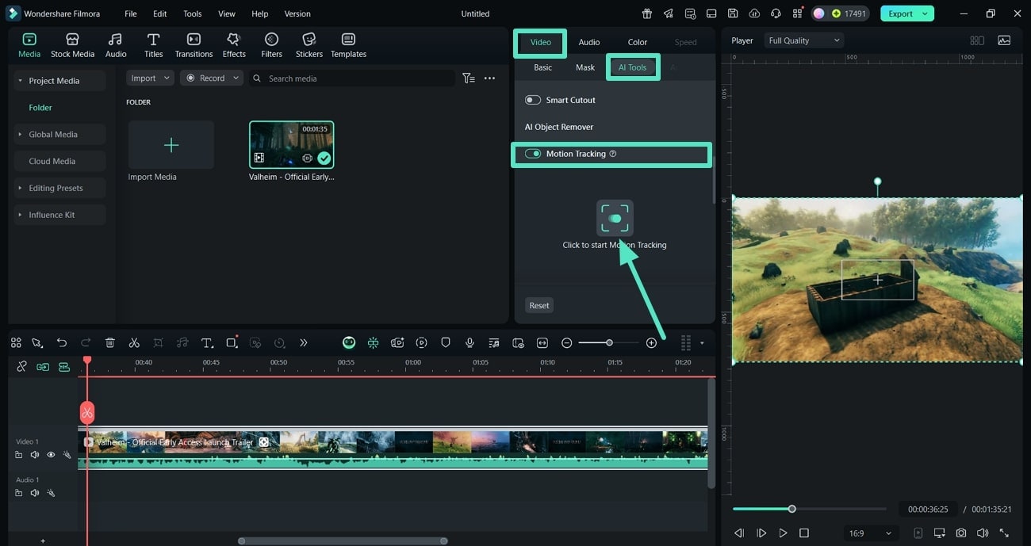Lock the Video 1 track

pyautogui.click(x=19, y=455)
